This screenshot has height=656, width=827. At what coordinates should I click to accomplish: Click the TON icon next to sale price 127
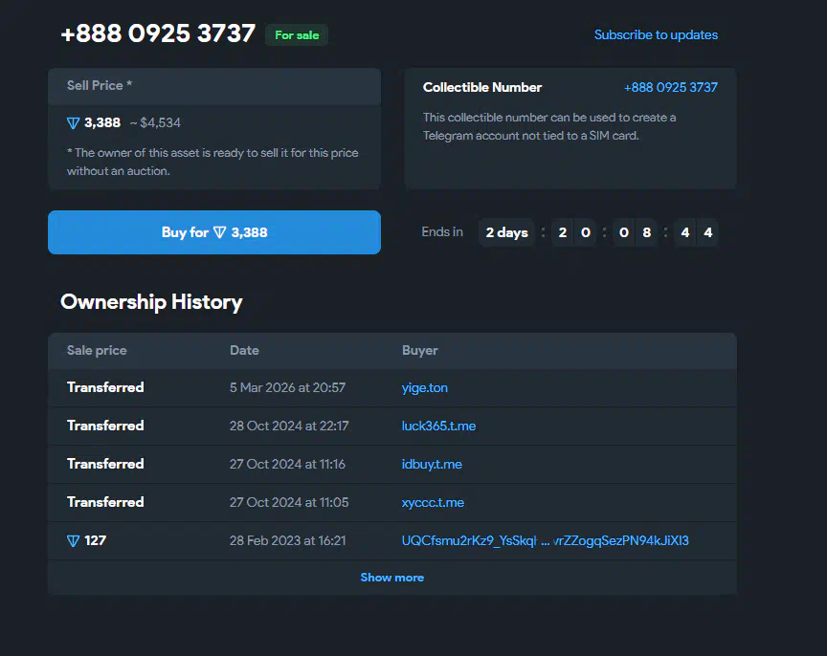74,540
